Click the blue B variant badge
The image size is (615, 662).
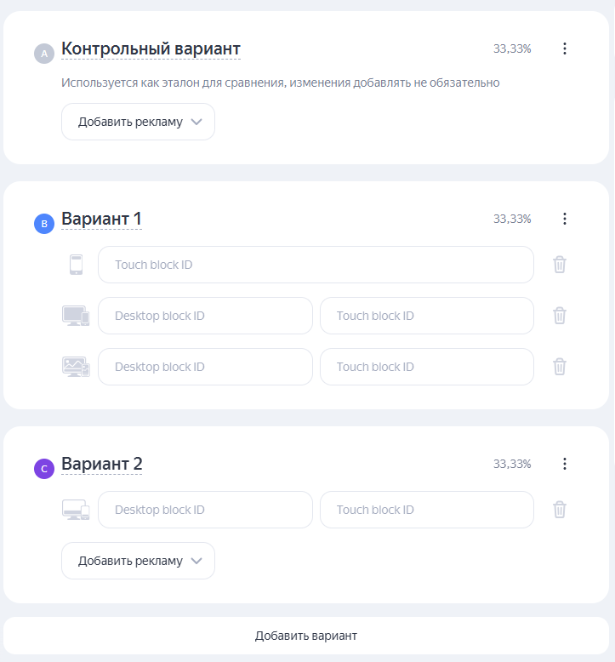click(44, 224)
